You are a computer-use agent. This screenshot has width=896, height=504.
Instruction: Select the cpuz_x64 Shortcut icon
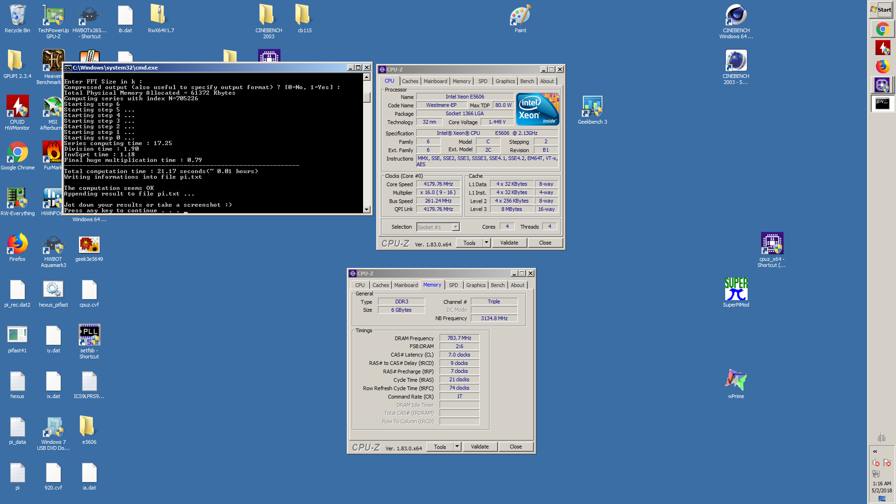[x=771, y=250]
